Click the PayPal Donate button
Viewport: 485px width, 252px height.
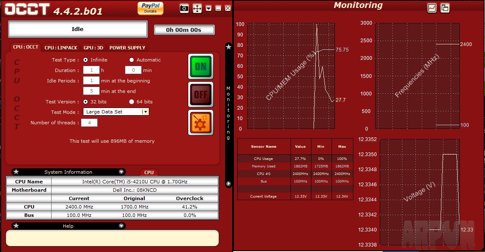[x=150, y=8]
